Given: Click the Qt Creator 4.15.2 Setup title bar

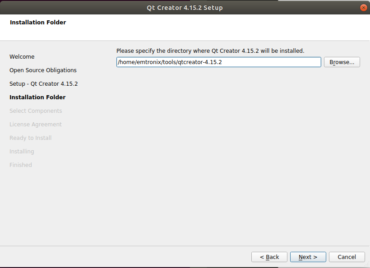Looking at the screenshot, I should [185, 8].
